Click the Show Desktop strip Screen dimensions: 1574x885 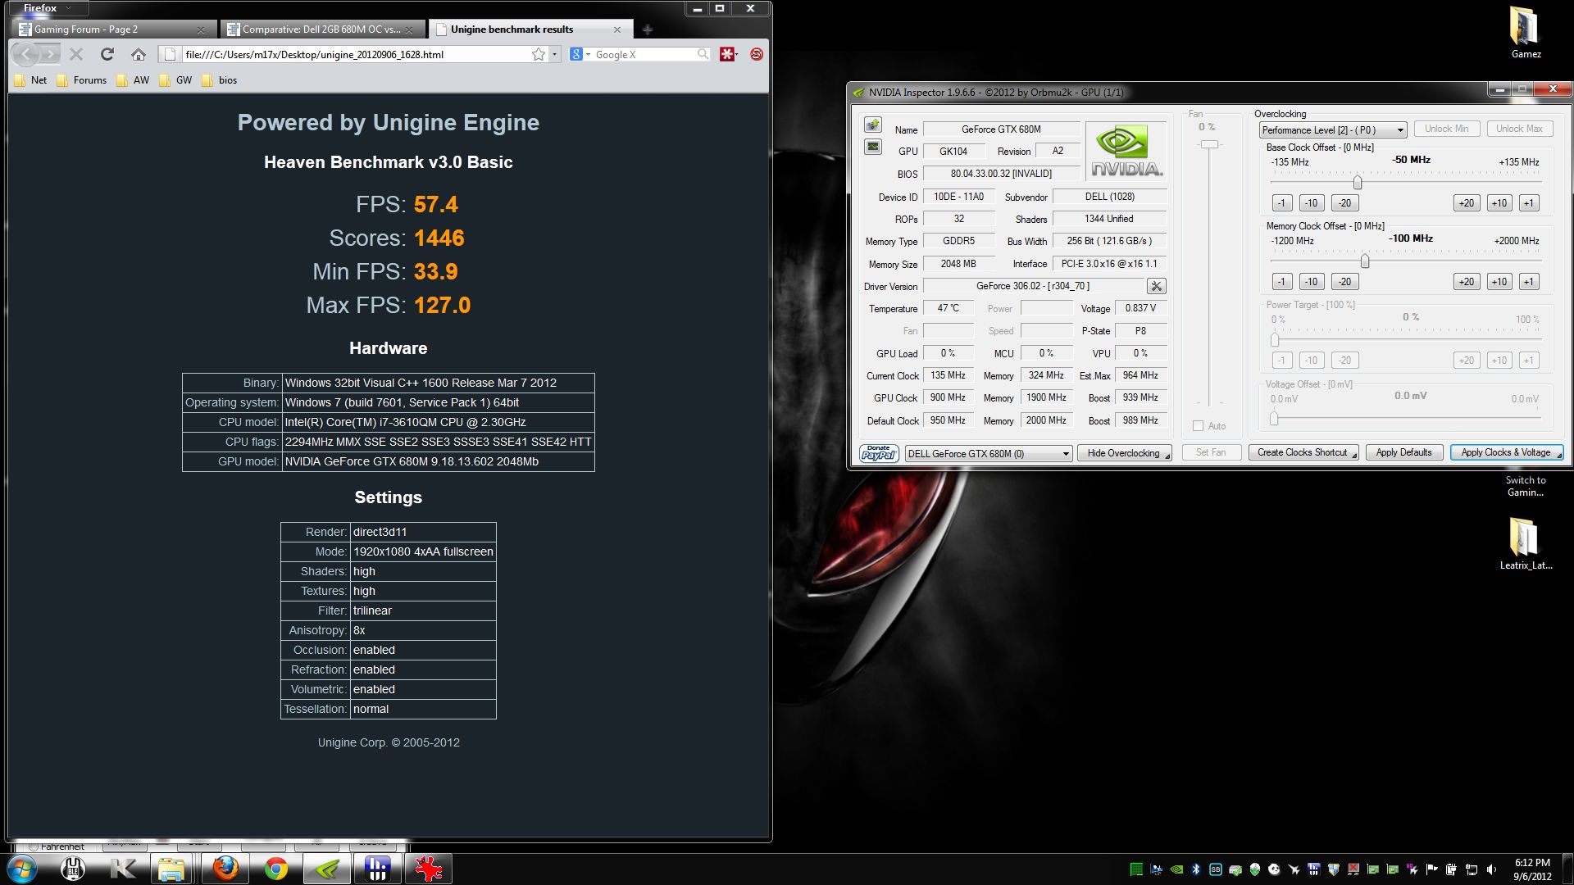pyautogui.click(x=1567, y=869)
